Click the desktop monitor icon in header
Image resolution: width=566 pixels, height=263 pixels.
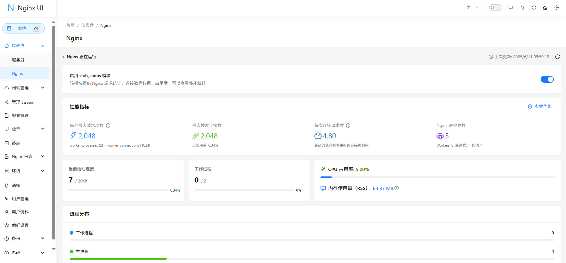511,8
